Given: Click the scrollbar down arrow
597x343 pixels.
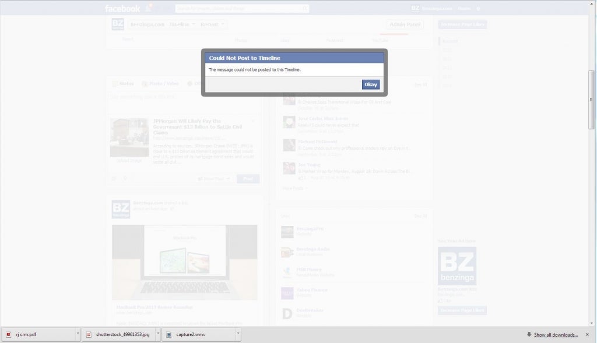Looking at the screenshot, I should (591, 323).
